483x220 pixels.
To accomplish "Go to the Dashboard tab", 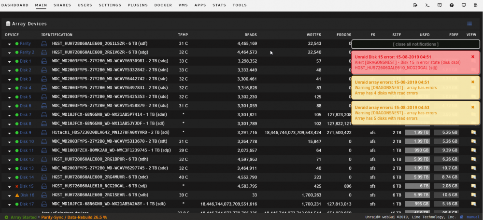I will [x=15, y=5].
